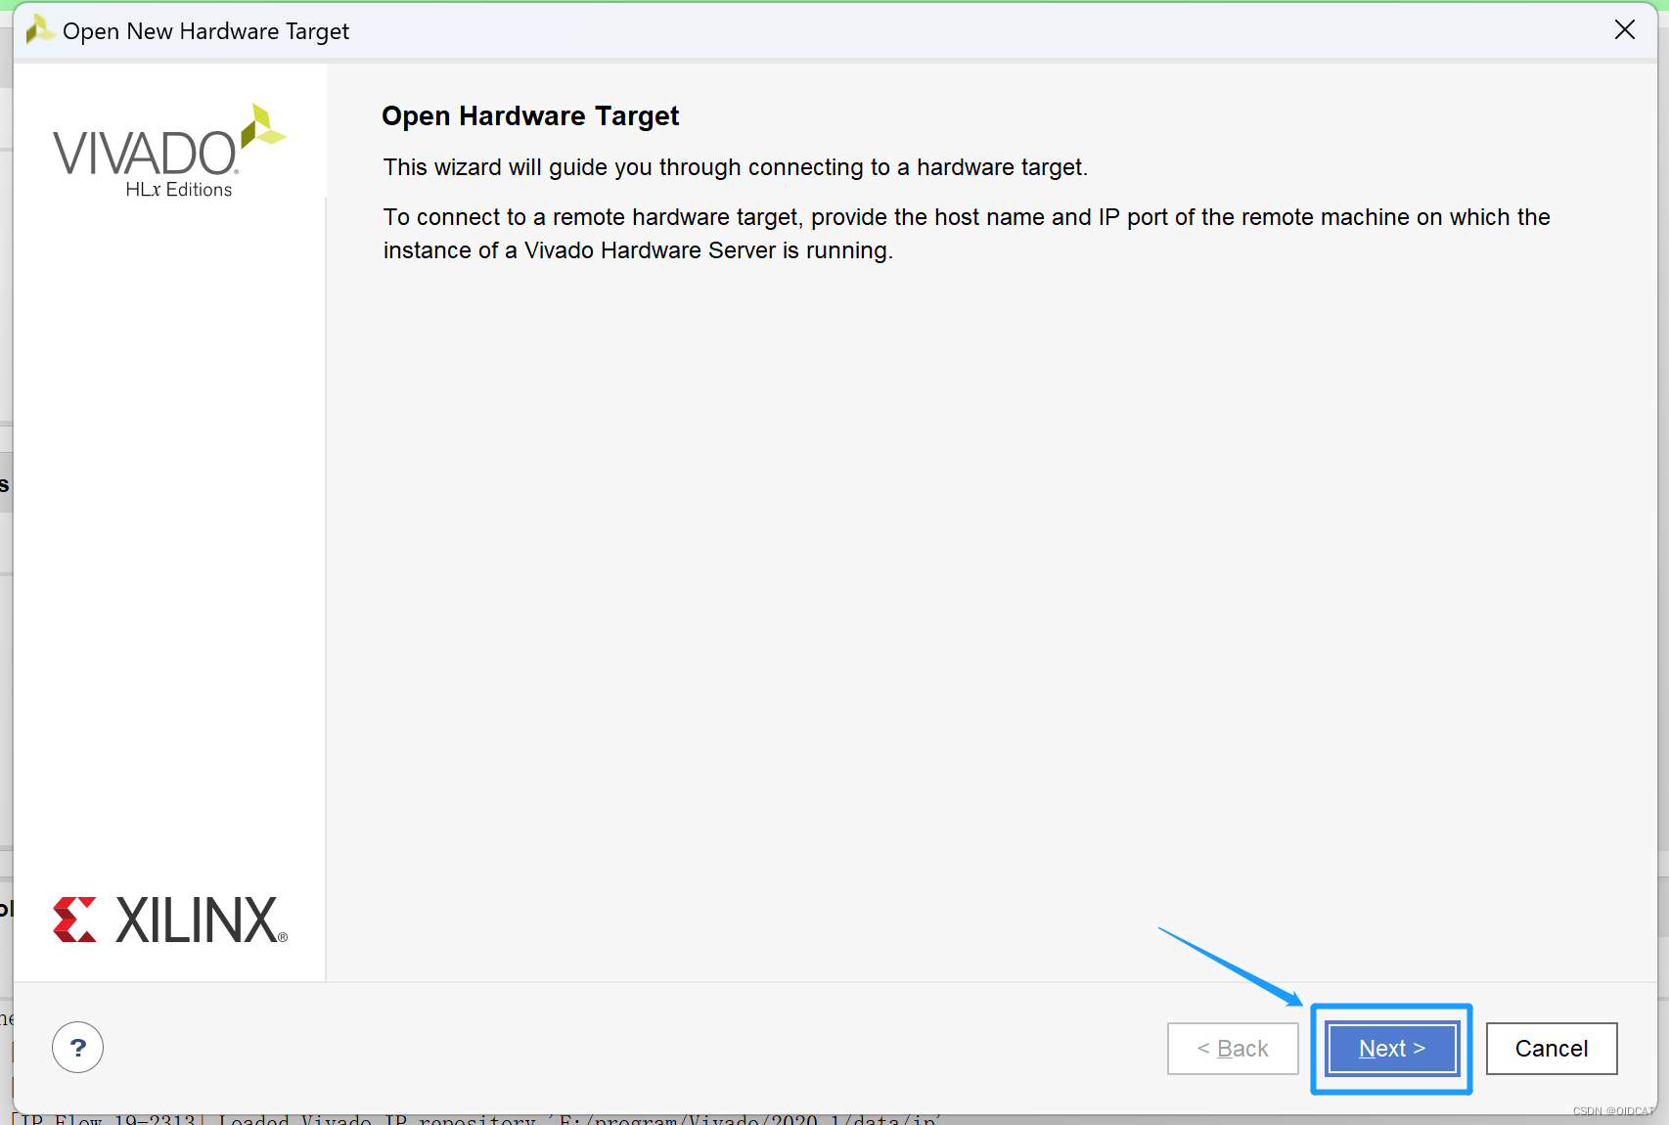Click the Next button in the wizard
Image resolution: width=1669 pixels, height=1125 pixels.
[1391, 1049]
